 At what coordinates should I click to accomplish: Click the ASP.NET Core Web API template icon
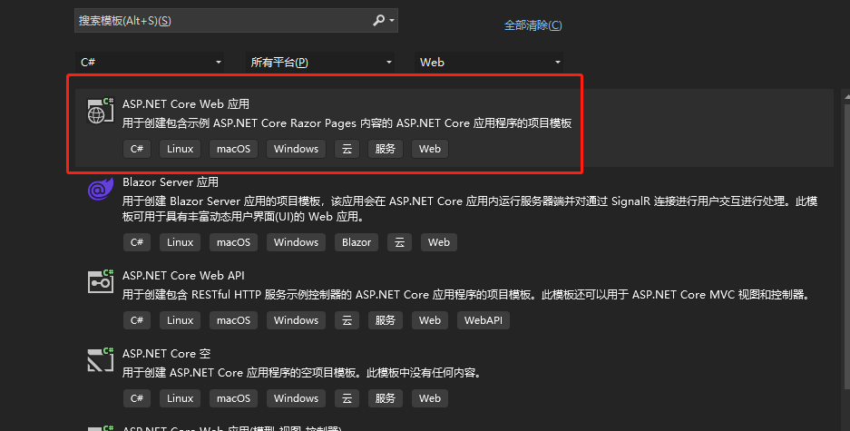[101, 282]
